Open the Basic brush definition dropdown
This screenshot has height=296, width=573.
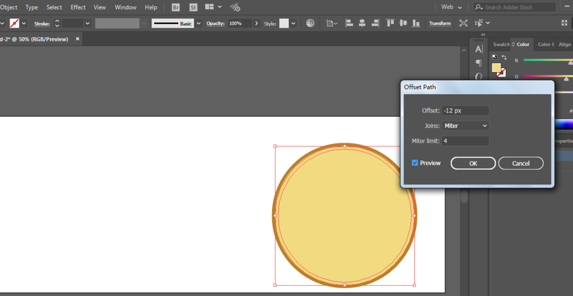tap(198, 23)
